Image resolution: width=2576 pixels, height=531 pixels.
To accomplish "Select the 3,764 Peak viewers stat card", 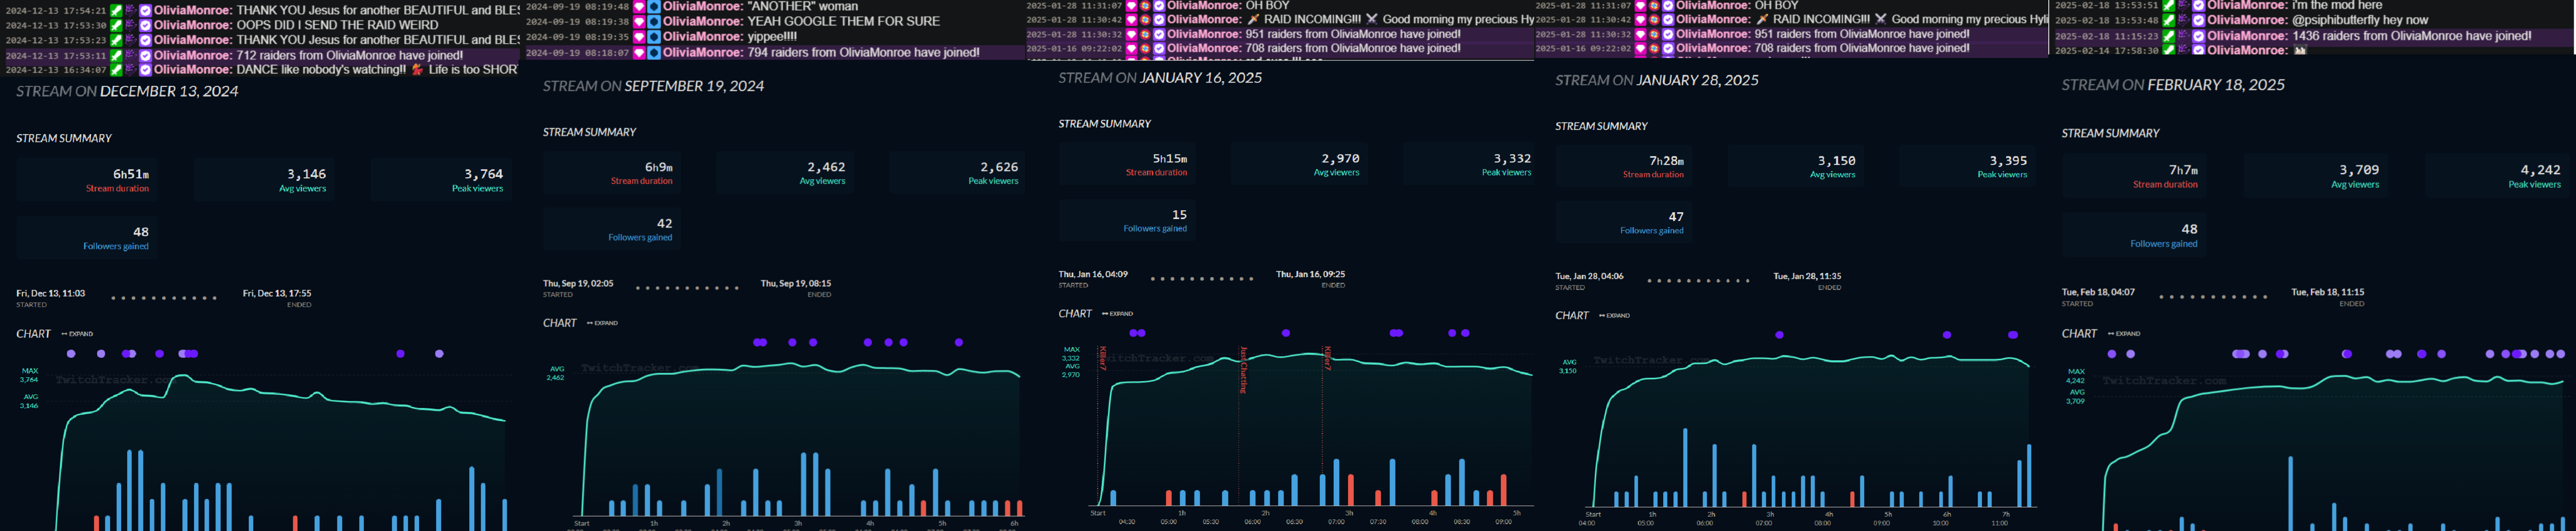I will coord(441,180).
